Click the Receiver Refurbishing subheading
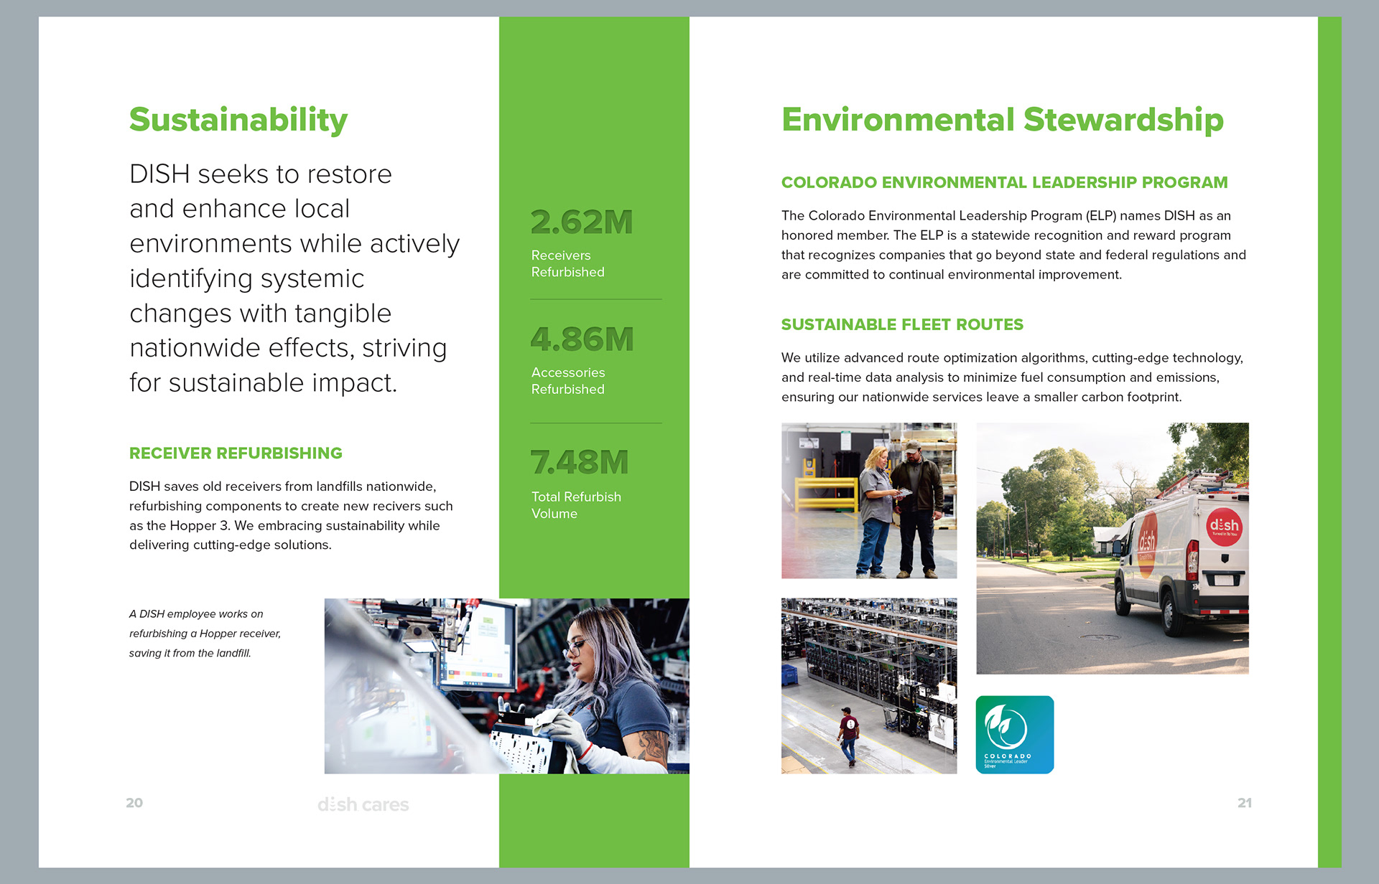Screen dimensions: 1379x884 pyautogui.click(x=236, y=453)
